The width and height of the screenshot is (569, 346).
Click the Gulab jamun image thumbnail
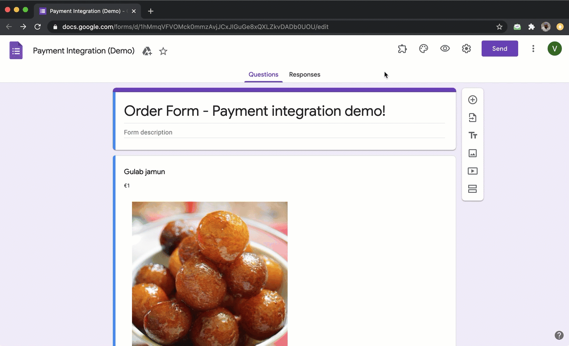pyautogui.click(x=210, y=273)
